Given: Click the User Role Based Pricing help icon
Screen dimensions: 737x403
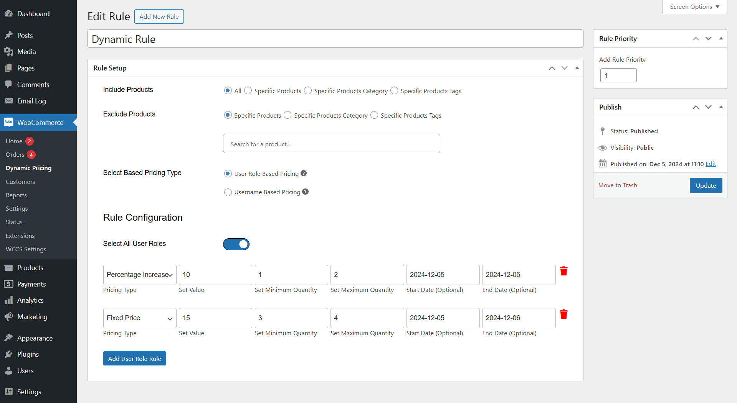Looking at the screenshot, I should [304, 173].
